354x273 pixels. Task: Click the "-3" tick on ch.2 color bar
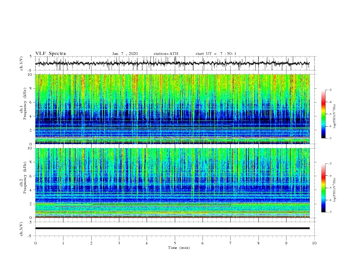click(329, 164)
